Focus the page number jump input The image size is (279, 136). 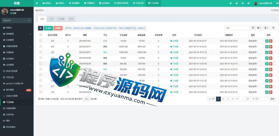(x=264, y=99)
